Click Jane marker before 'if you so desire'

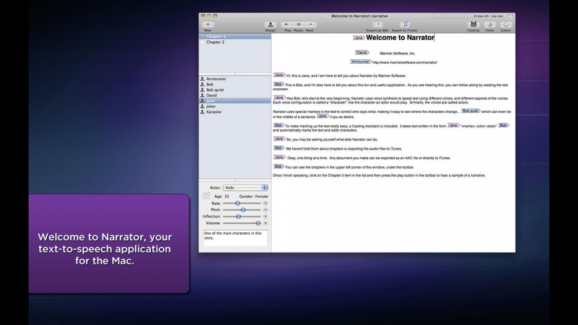(x=322, y=116)
